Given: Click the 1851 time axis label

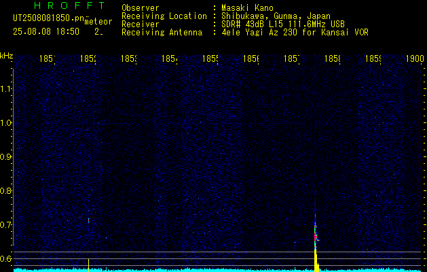Looking at the screenshot, I should 47,58.
